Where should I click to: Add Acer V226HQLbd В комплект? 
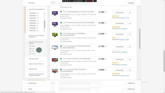click(x=120, y=34)
